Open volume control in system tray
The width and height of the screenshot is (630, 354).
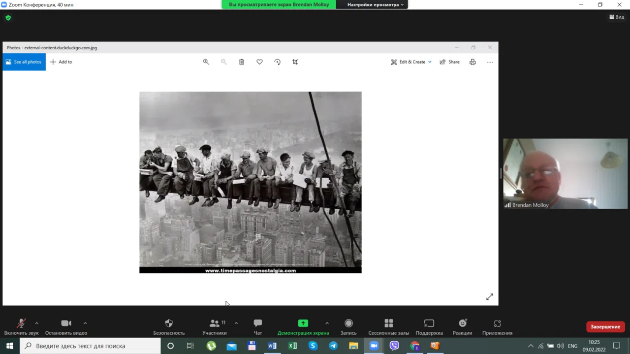(x=560, y=346)
